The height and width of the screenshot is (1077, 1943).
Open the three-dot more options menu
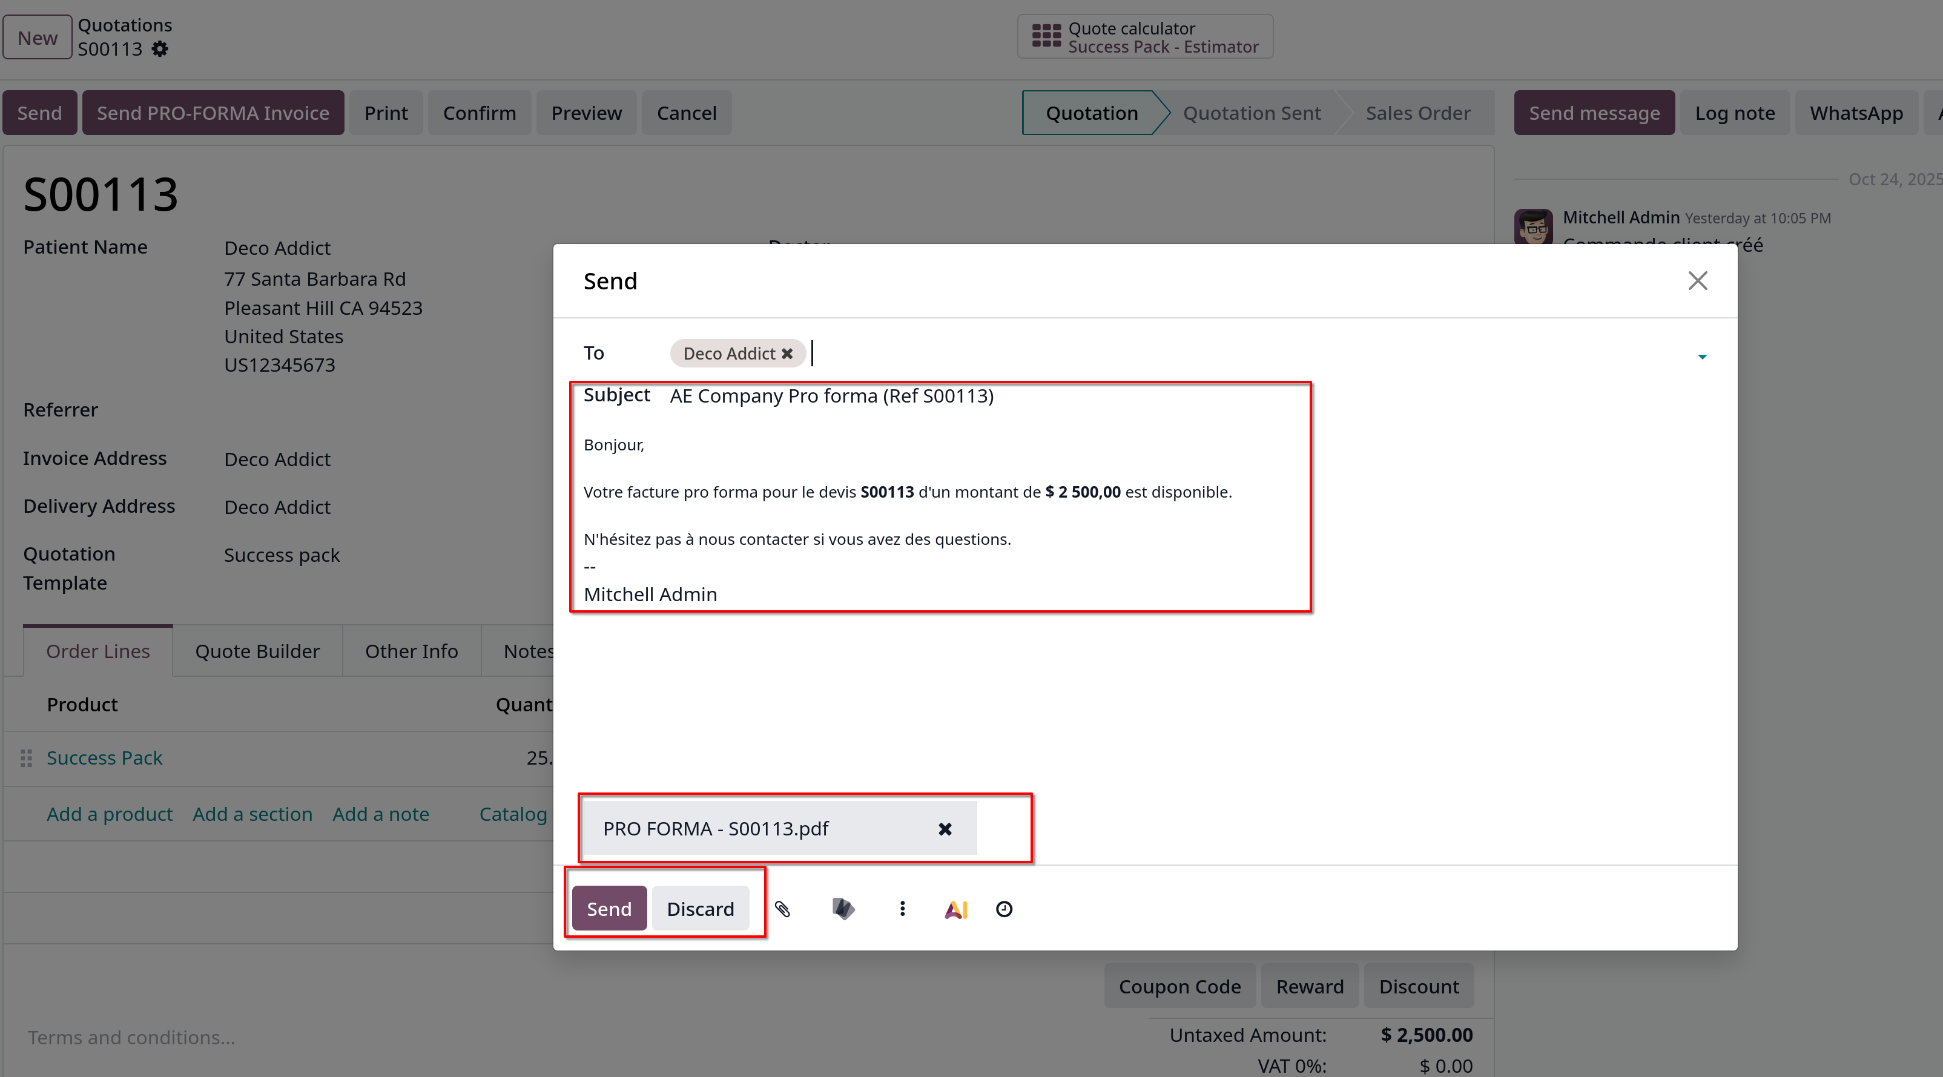tap(902, 909)
